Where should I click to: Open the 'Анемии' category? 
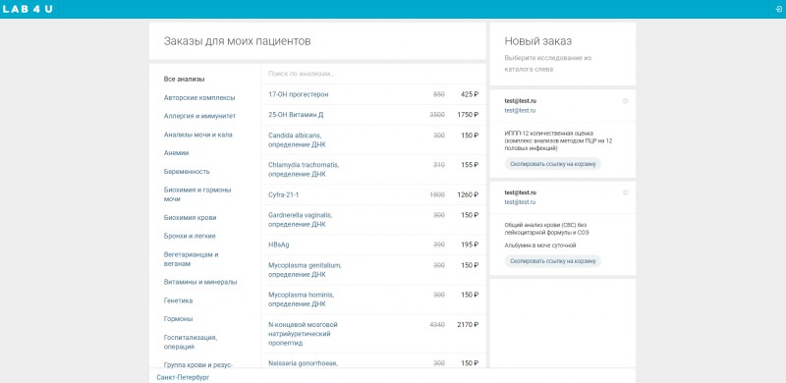pyautogui.click(x=176, y=153)
